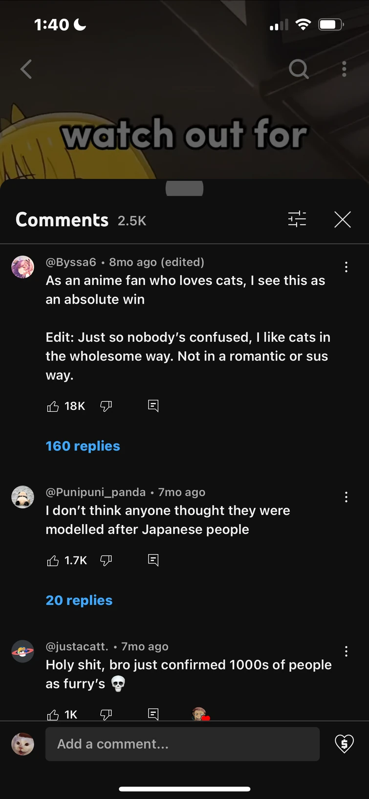This screenshot has width=369, height=799.
Task: Tap the Super Thanks heart-dollar icon
Action: (x=344, y=744)
